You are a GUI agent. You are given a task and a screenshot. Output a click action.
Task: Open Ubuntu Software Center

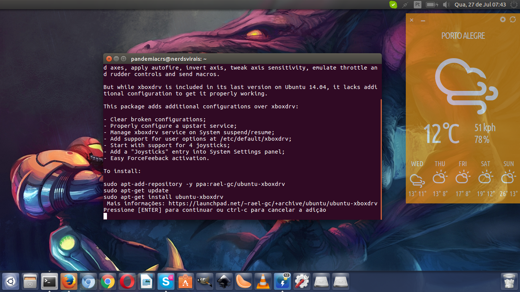pos(185,281)
